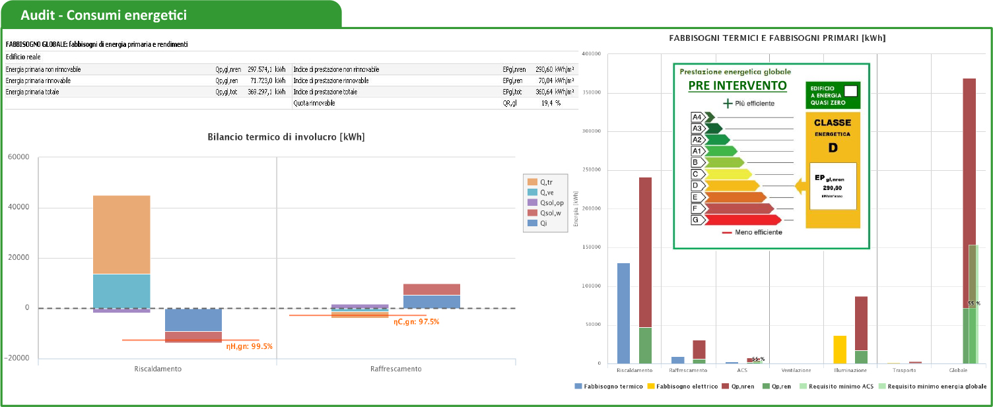Click the Ventilazione category axis label
Image resolution: width=993 pixels, height=407 pixels.
coord(796,370)
